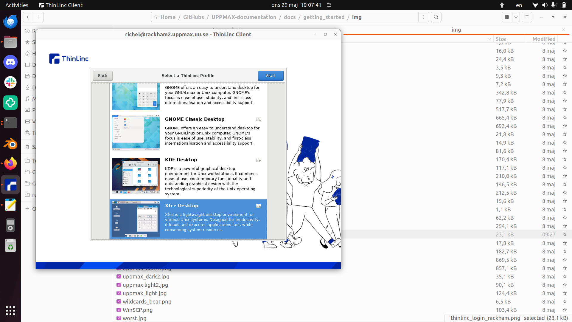
Task: Open the Trash from the dock
Action: click(x=10, y=246)
